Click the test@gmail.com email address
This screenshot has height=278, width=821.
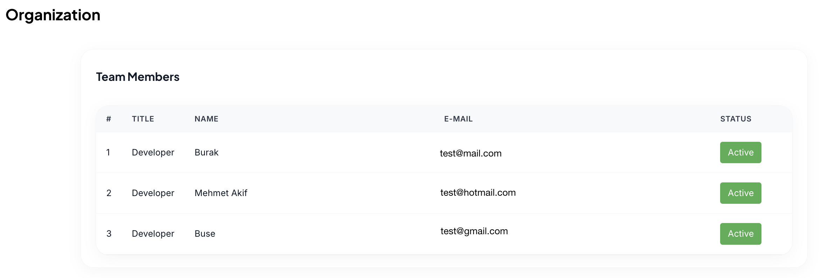pyautogui.click(x=474, y=231)
